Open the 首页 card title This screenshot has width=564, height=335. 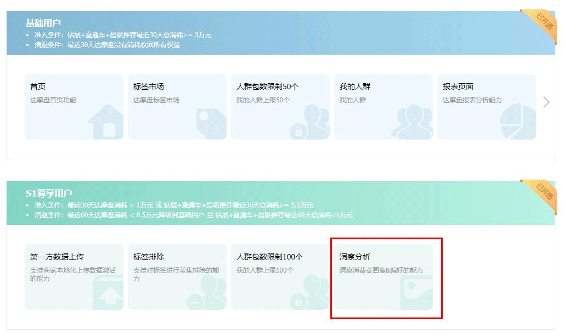(x=38, y=86)
